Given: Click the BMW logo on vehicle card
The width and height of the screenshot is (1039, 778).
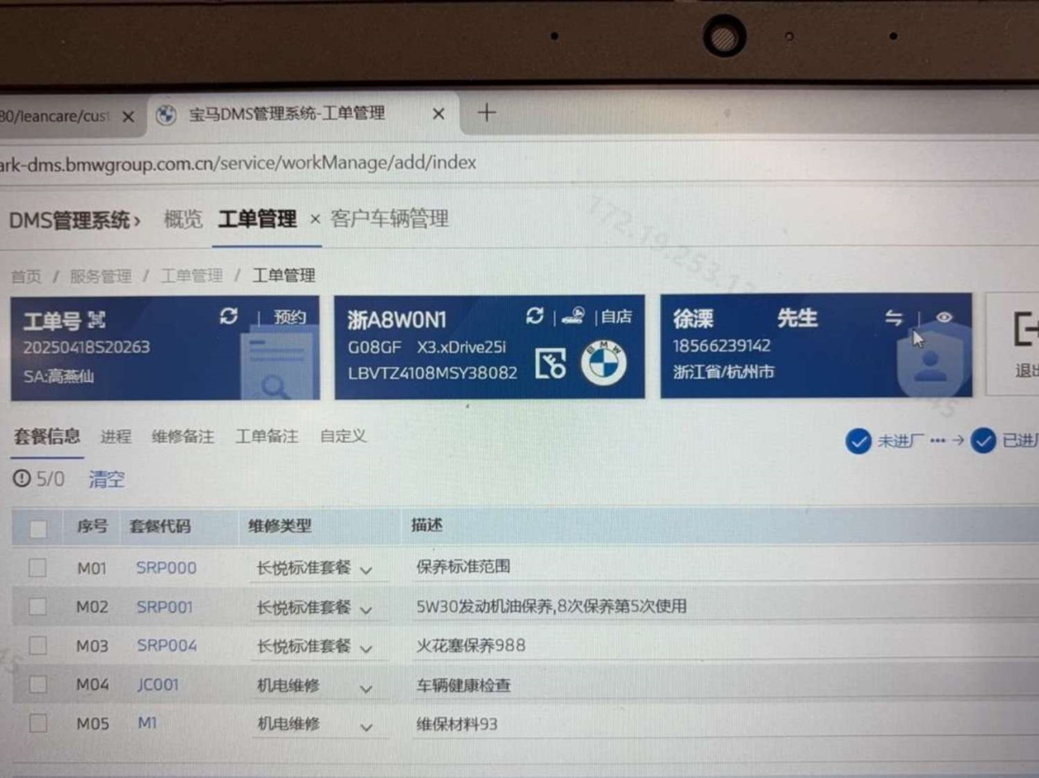Looking at the screenshot, I should (x=603, y=363).
